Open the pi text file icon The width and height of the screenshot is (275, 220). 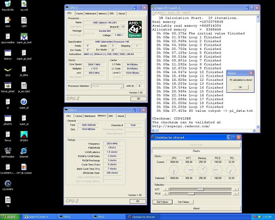pos(8,102)
